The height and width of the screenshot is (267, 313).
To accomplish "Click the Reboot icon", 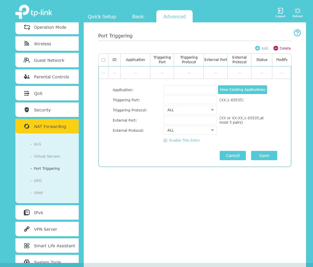I will pyautogui.click(x=297, y=10).
